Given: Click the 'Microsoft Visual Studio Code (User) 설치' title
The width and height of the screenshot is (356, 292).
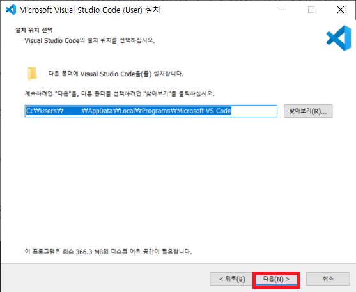Looking at the screenshot, I should click(89, 10).
